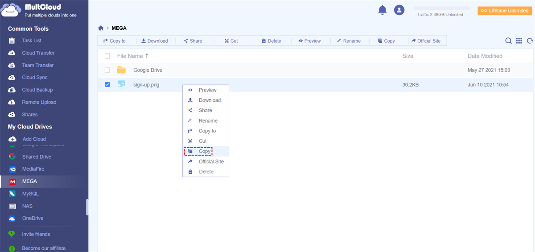Click Cut in toolbar

231,41
